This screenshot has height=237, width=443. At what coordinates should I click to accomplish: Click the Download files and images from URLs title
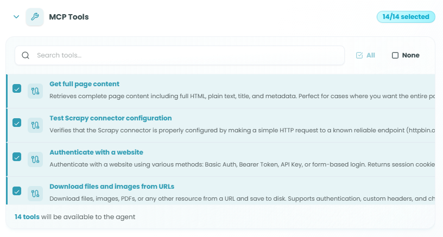111,187
